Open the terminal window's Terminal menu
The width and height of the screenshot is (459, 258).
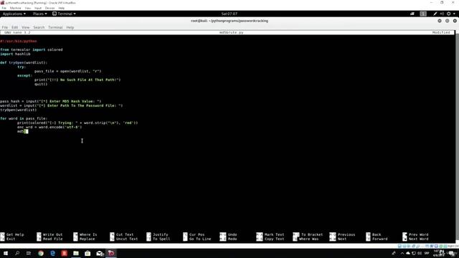[55, 27]
